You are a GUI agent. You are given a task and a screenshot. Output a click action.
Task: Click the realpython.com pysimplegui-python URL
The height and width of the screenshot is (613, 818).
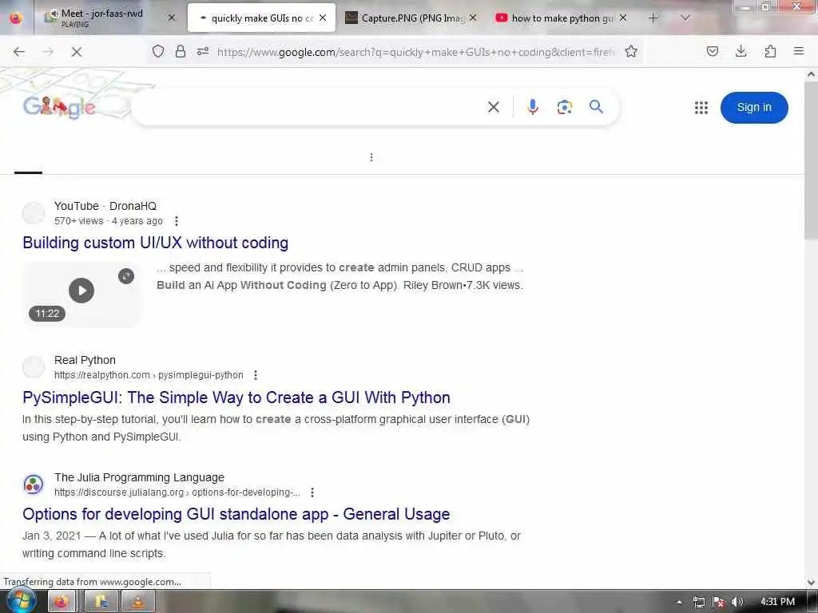149,375
